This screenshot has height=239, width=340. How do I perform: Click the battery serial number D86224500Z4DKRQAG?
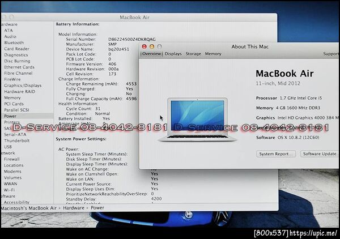point(132,39)
